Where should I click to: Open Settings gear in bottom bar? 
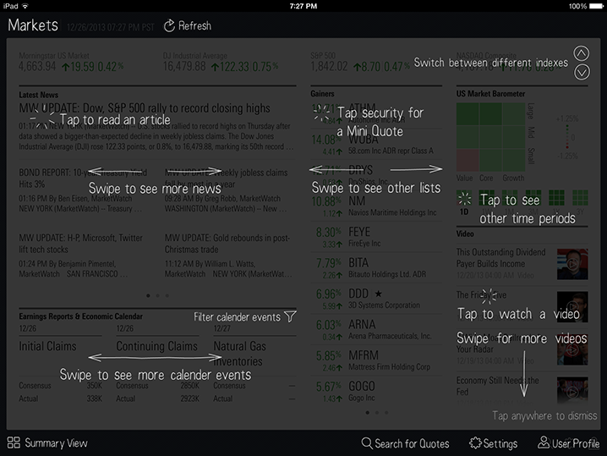(x=475, y=442)
